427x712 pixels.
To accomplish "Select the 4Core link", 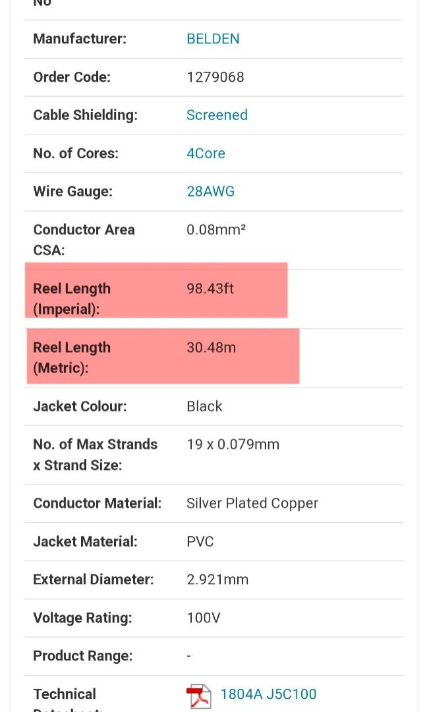I will click(206, 153).
